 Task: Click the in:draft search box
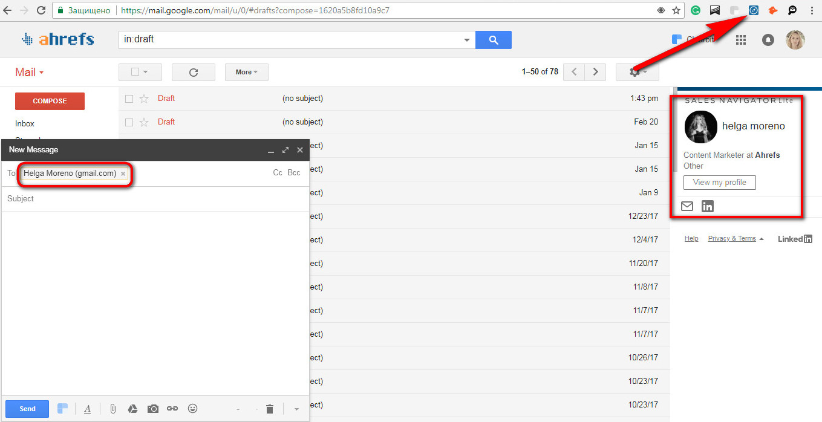(x=290, y=40)
